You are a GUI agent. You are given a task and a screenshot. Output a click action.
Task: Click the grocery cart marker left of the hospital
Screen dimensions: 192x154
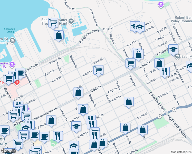(8, 79)
